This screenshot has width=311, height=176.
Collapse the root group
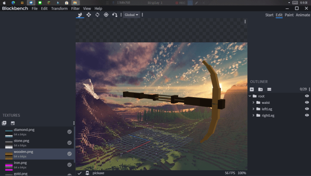250,96
